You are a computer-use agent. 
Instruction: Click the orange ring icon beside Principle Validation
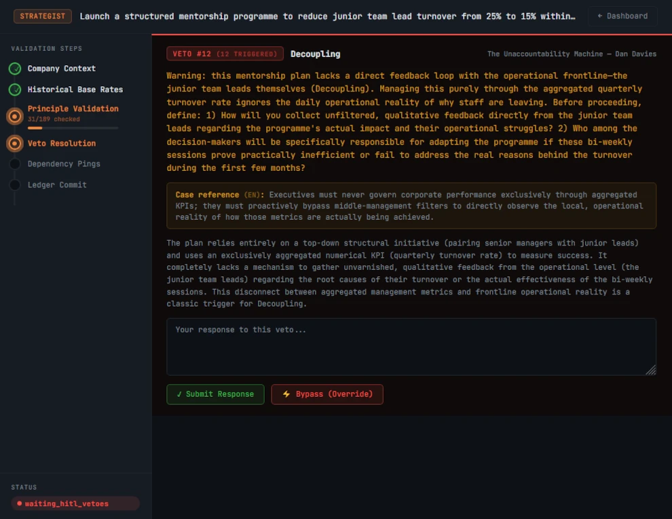15,116
